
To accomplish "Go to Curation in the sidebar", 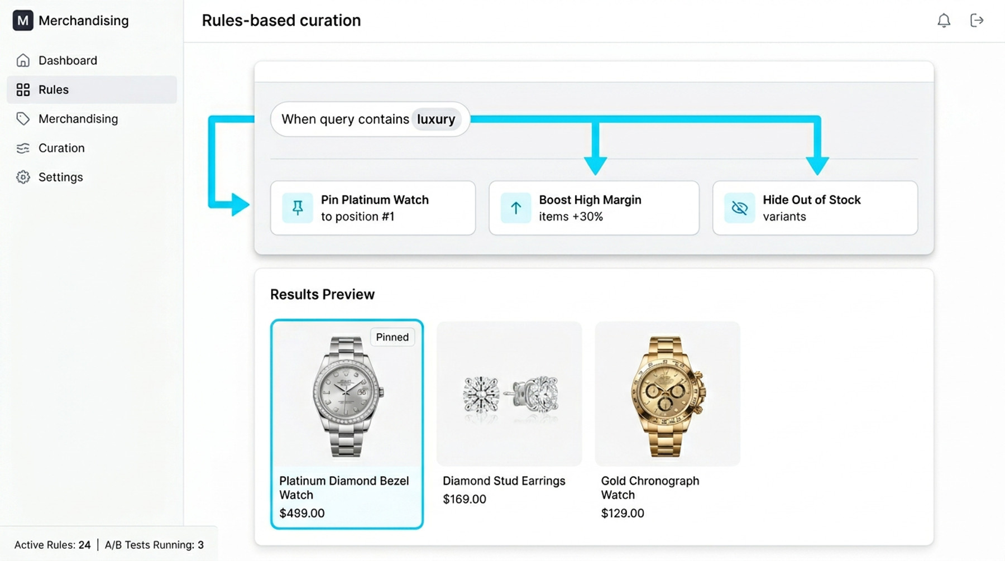I will pyautogui.click(x=61, y=148).
